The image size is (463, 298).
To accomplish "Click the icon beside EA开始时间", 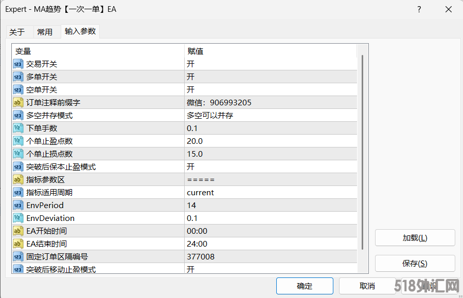I will (x=18, y=231).
